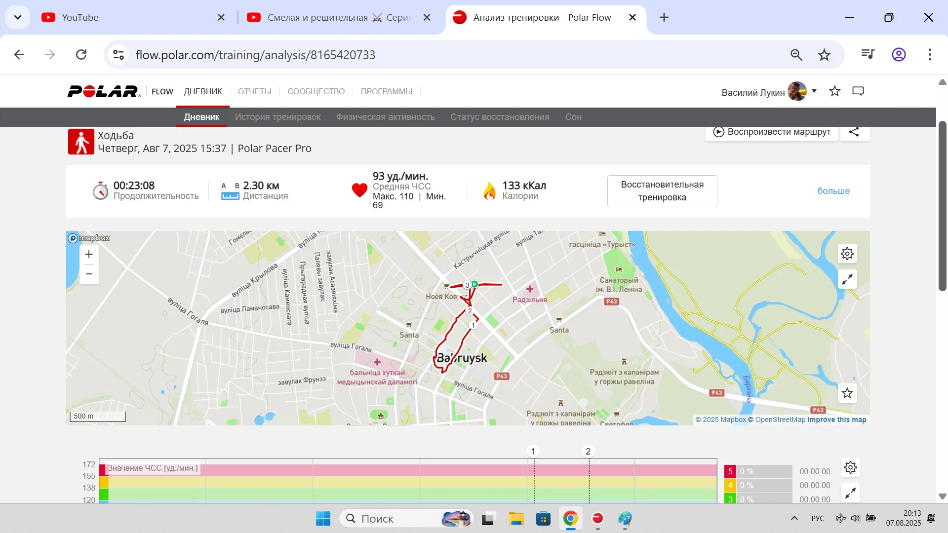
Task: Open browser tab search chevron
Action: pyautogui.click(x=18, y=17)
